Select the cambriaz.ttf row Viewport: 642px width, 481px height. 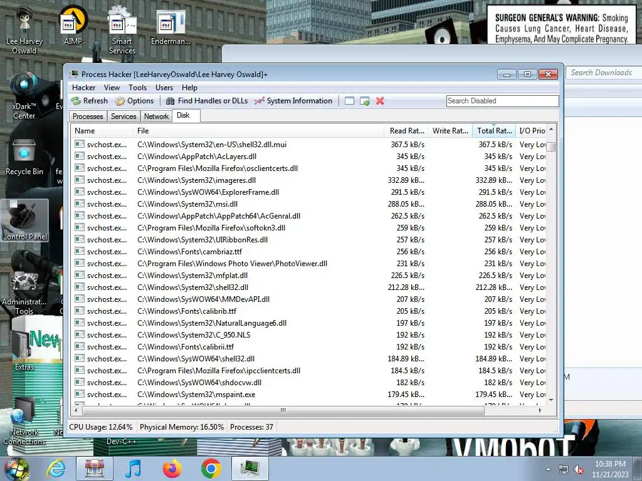point(310,251)
